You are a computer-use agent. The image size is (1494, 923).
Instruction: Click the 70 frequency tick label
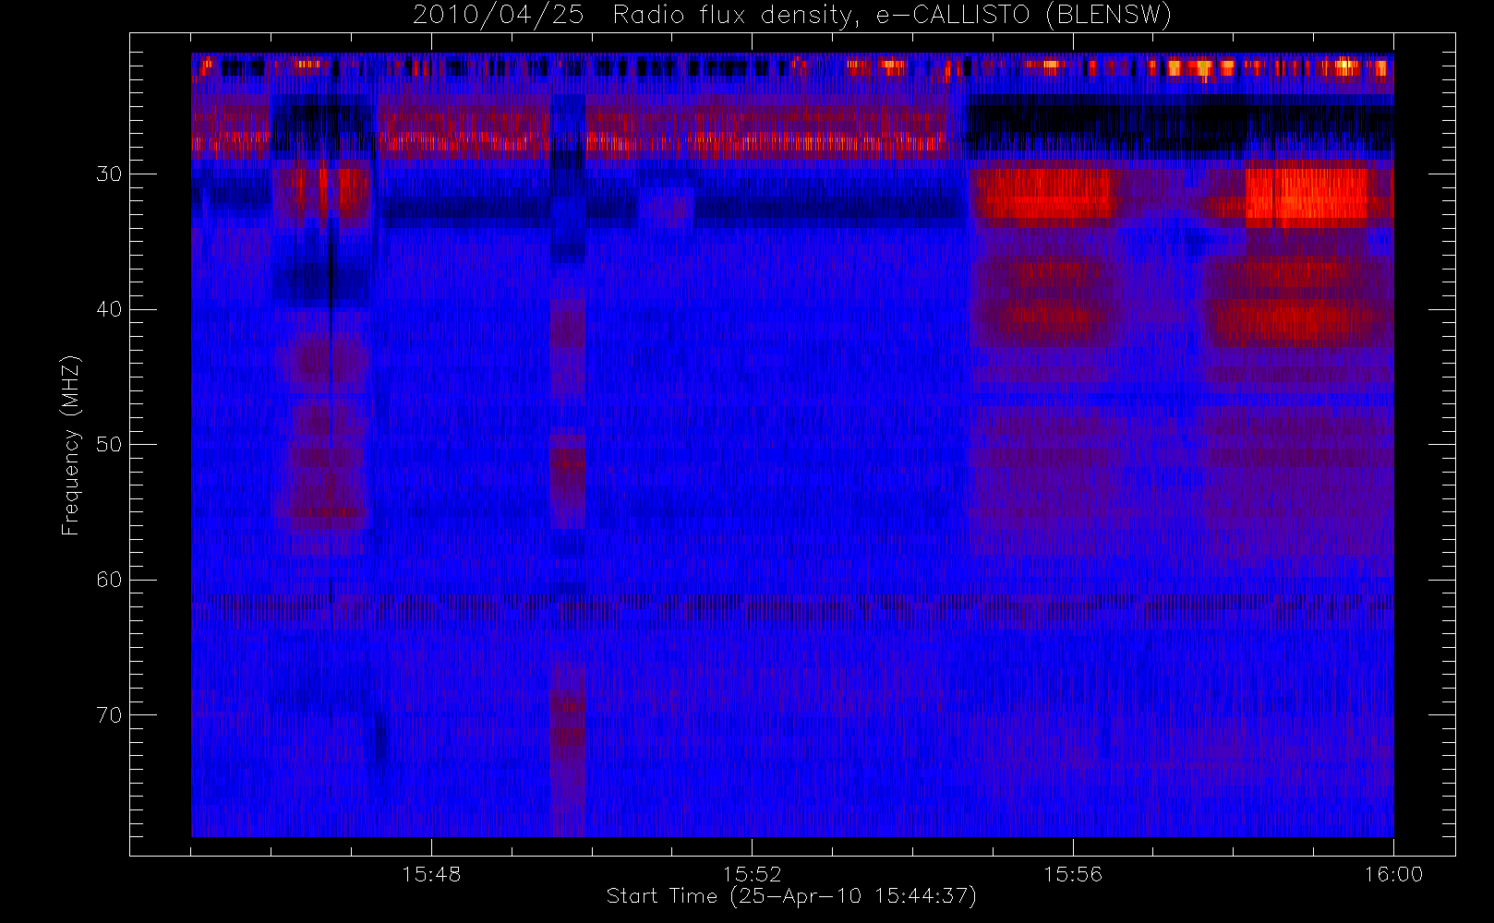coord(109,715)
